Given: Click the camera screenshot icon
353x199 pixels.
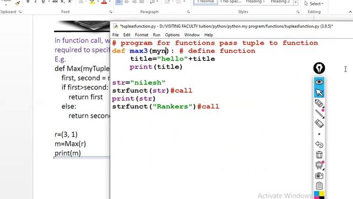Looking at the screenshot, I should tap(319, 175).
